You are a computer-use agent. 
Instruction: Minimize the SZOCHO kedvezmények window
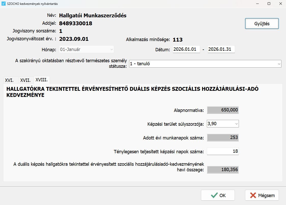(257, 4)
